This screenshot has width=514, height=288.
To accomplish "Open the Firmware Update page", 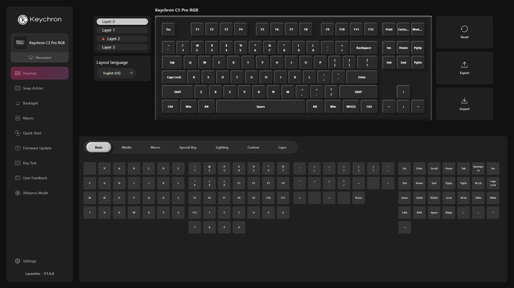I will click(x=36, y=148).
